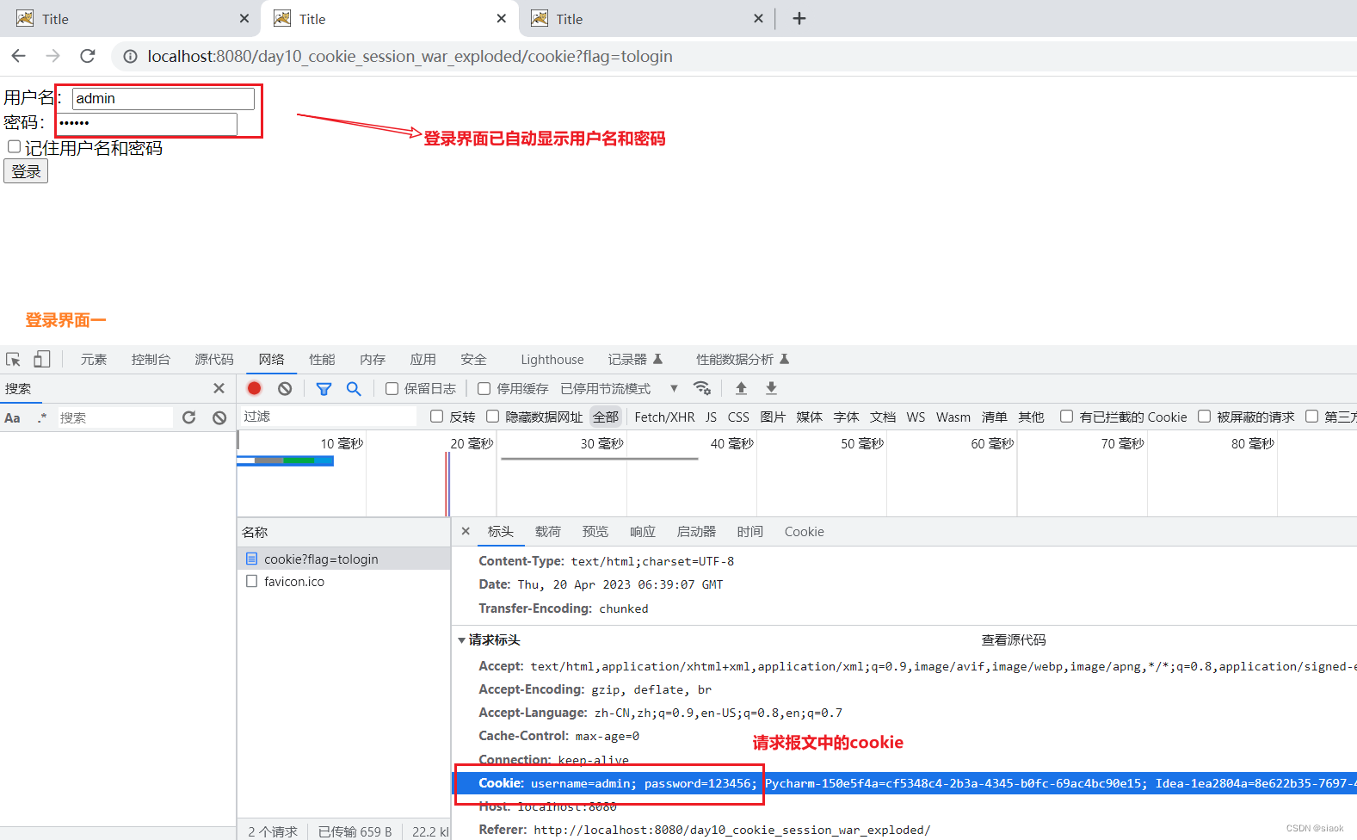The width and height of the screenshot is (1357, 840).
Task: Check the 记住用户名和密码 checkbox
Action: pyautogui.click(x=14, y=146)
